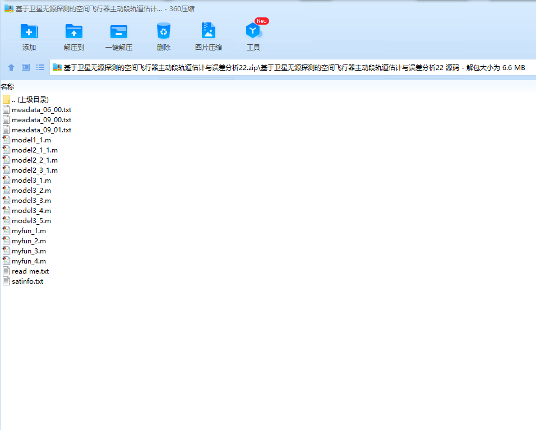Select file model3_5.m
The image size is (536, 430).
pos(27,220)
